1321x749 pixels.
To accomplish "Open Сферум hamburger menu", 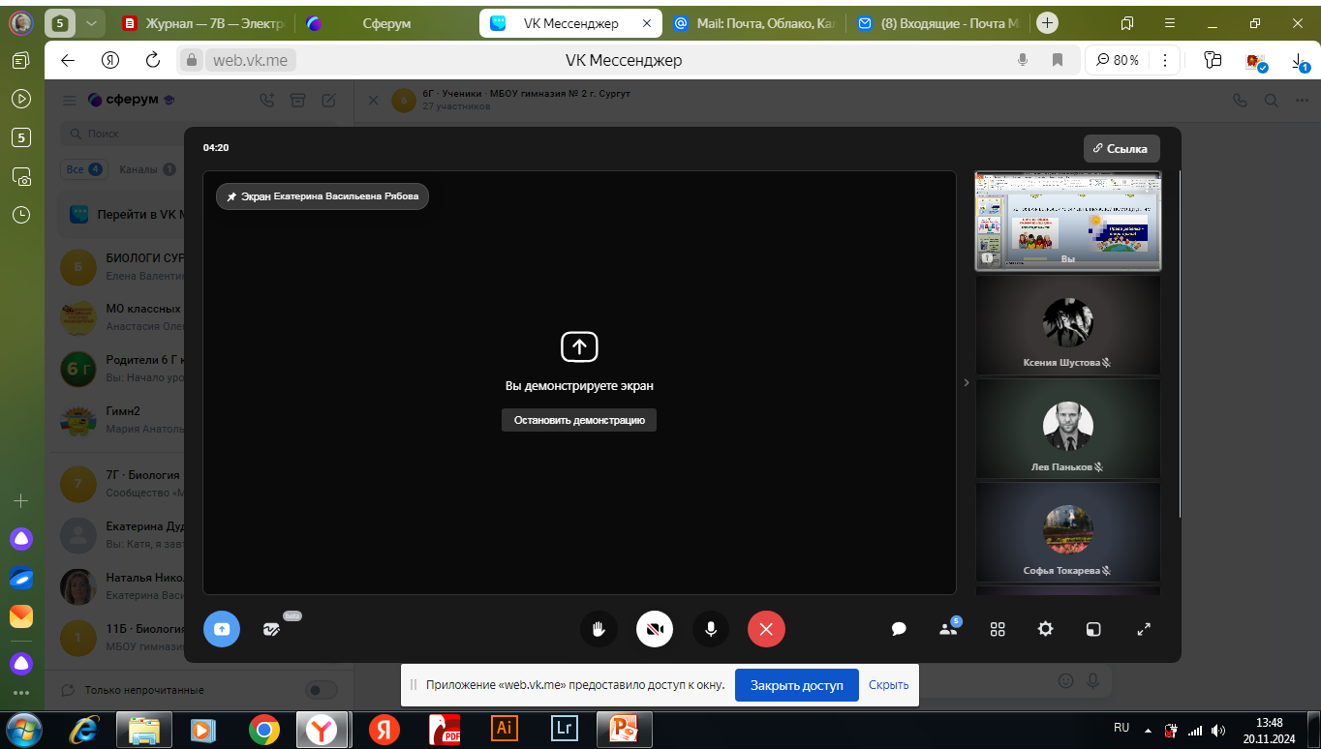I will 69,101.
